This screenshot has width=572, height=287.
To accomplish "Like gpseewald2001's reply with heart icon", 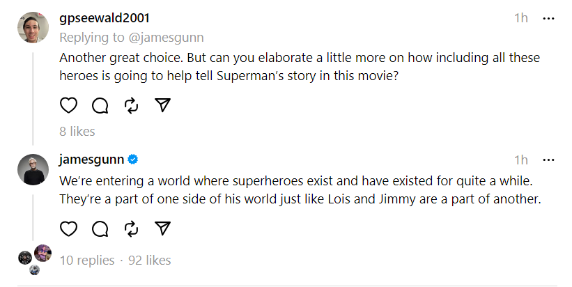I will pyautogui.click(x=68, y=105).
